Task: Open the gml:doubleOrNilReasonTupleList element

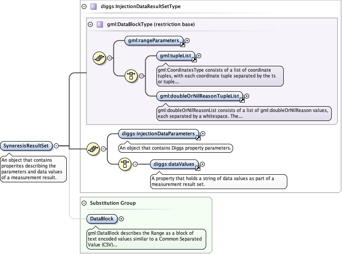Action: coord(199,95)
